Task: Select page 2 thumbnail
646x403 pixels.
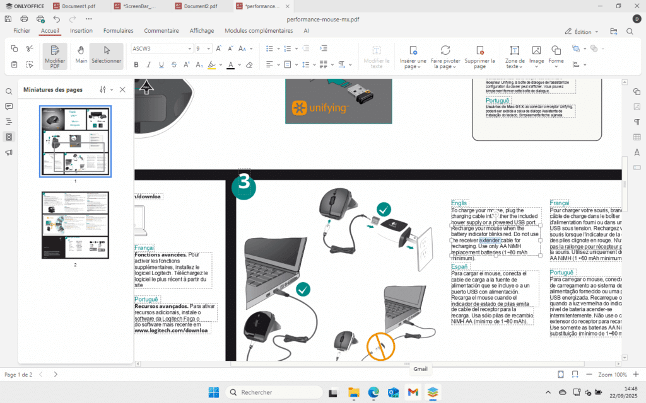Action: tap(75, 225)
